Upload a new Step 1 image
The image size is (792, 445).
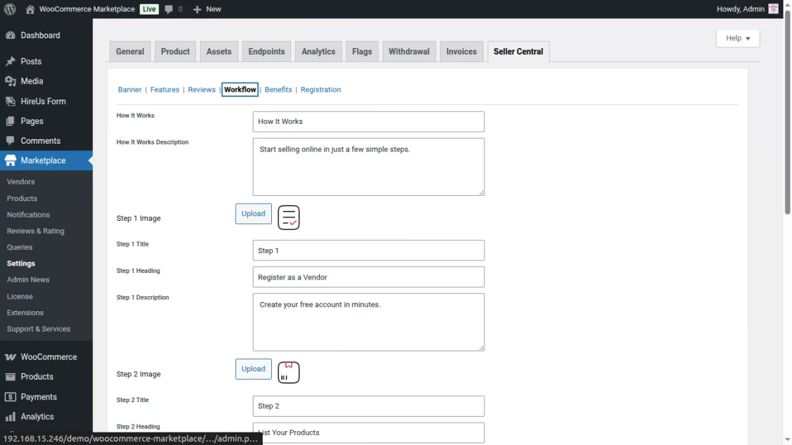pos(253,213)
